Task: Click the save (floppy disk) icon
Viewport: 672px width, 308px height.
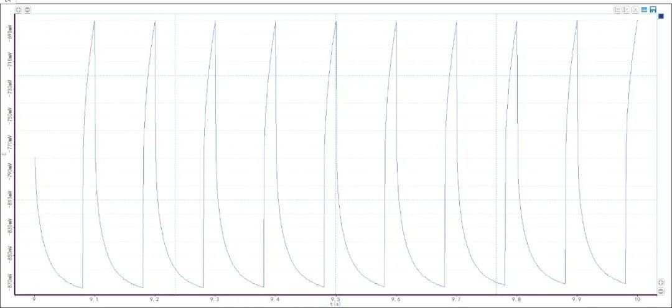Action: click(653, 9)
